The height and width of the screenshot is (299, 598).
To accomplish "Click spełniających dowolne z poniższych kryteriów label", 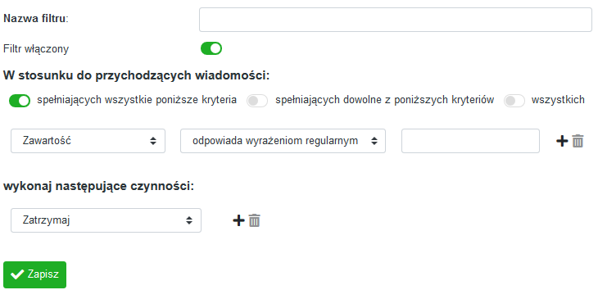I will [x=385, y=100].
